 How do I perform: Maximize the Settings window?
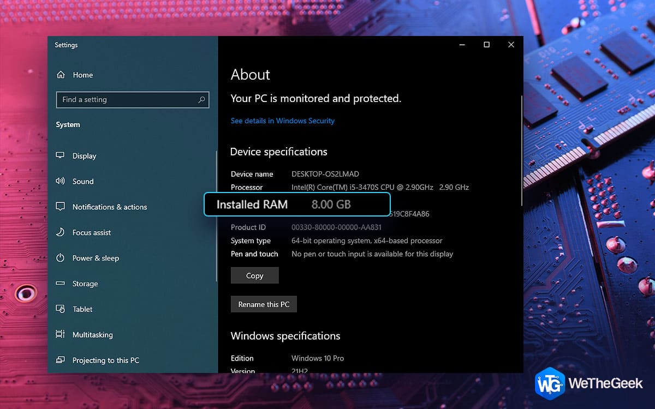pos(486,45)
